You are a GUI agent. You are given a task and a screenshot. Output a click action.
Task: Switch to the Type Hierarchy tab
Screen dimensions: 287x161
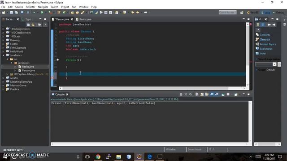[28, 19]
